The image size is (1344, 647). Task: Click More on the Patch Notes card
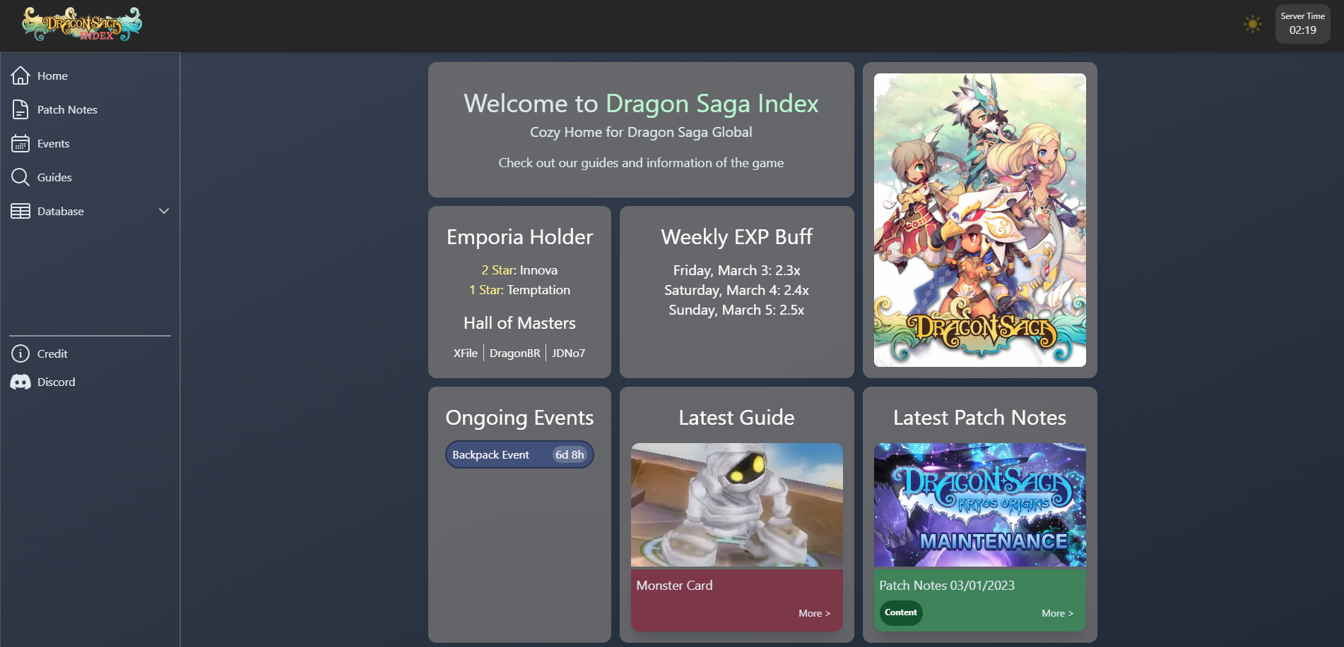click(x=1057, y=613)
